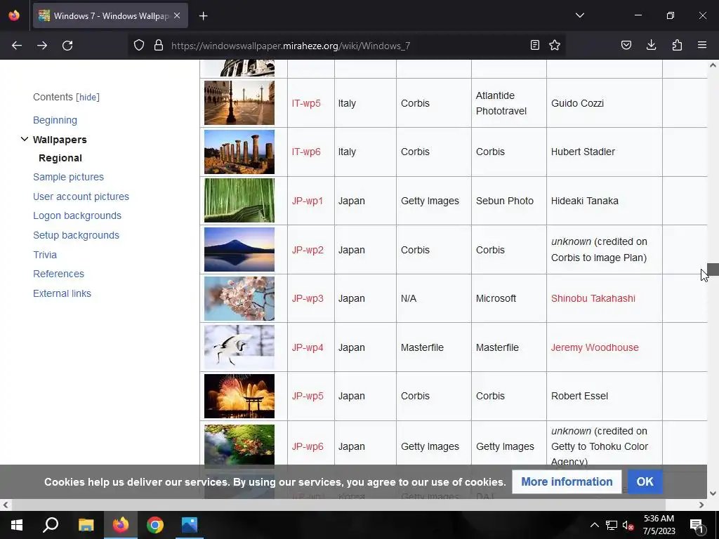Open a new tab with the plus button
Image resolution: width=719 pixels, height=539 pixels.
click(x=204, y=16)
